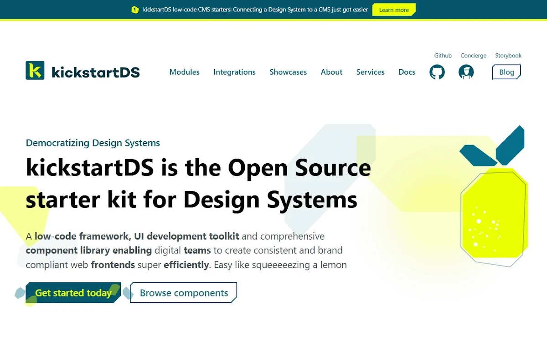547x341 pixels.
Task: Click Get started today button
Action: 73,293
